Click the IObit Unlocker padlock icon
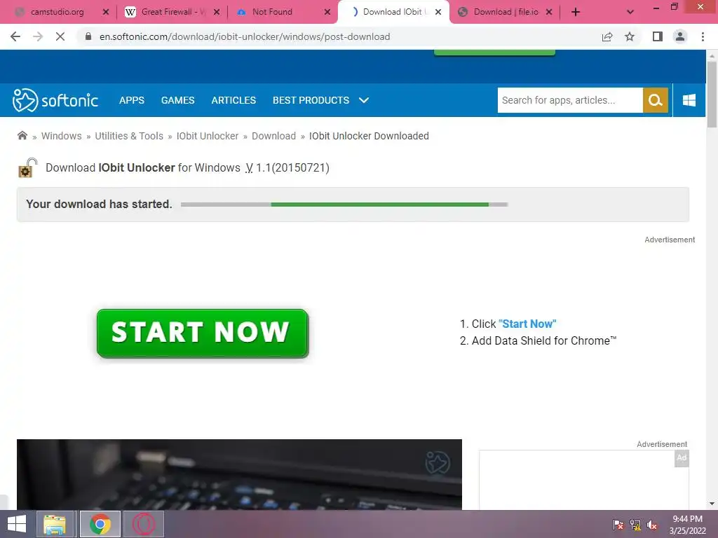This screenshot has height=538, width=718. [x=27, y=167]
